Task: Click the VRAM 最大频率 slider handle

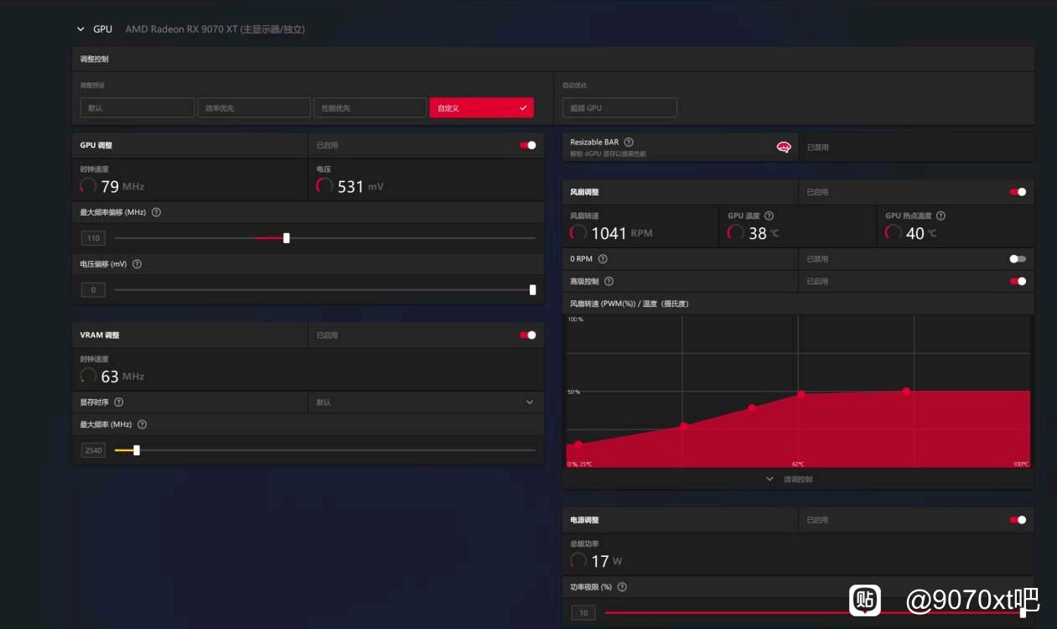Action: [137, 450]
